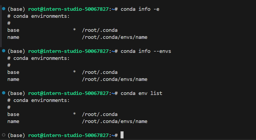Follow /root/.conda/envs/name path under "conda info --envs"

coord(115,79)
